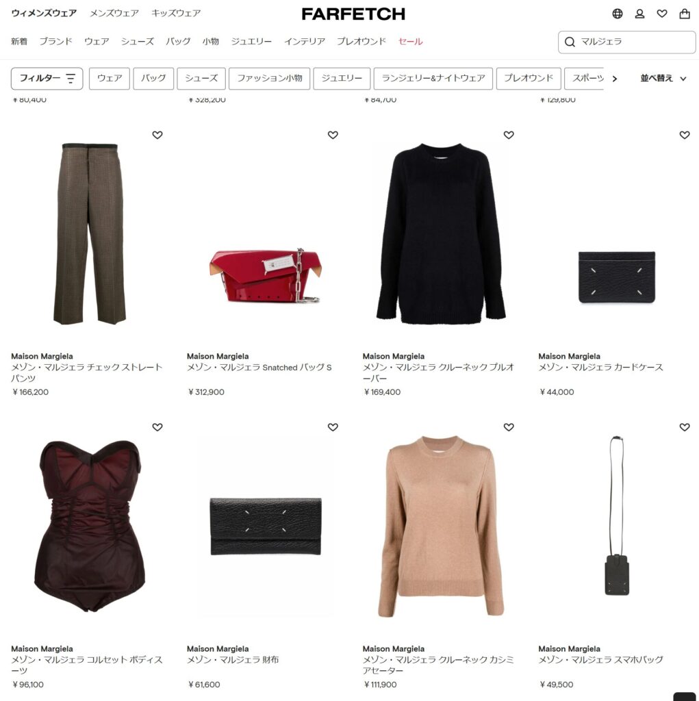The height and width of the screenshot is (701, 699).
Task: Open the account profile icon
Action: click(x=639, y=14)
